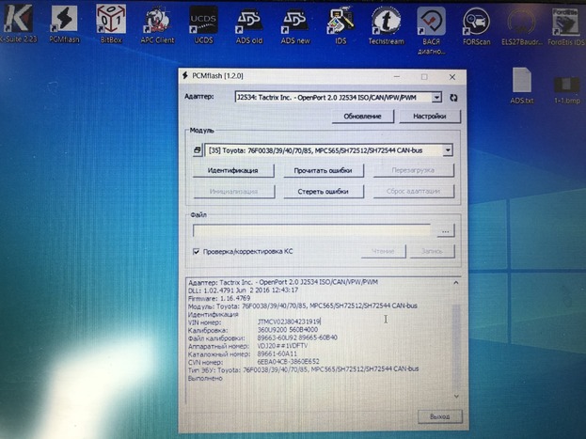Click the module list icon button

198,150
